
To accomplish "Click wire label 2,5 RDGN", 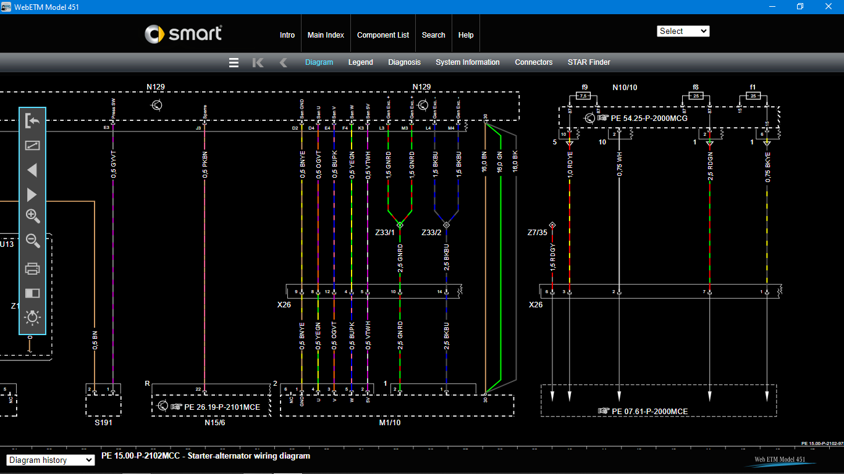I will point(710,167).
